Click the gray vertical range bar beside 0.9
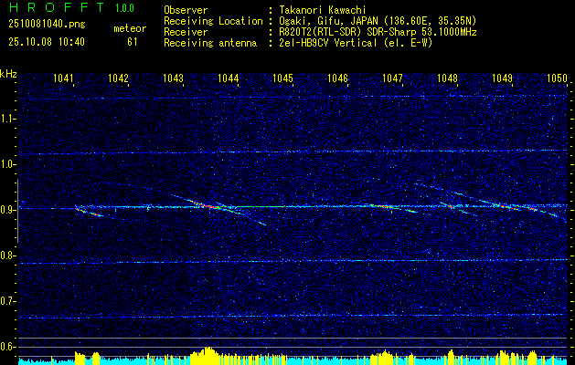This screenshot has width=575, height=365. point(17,211)
